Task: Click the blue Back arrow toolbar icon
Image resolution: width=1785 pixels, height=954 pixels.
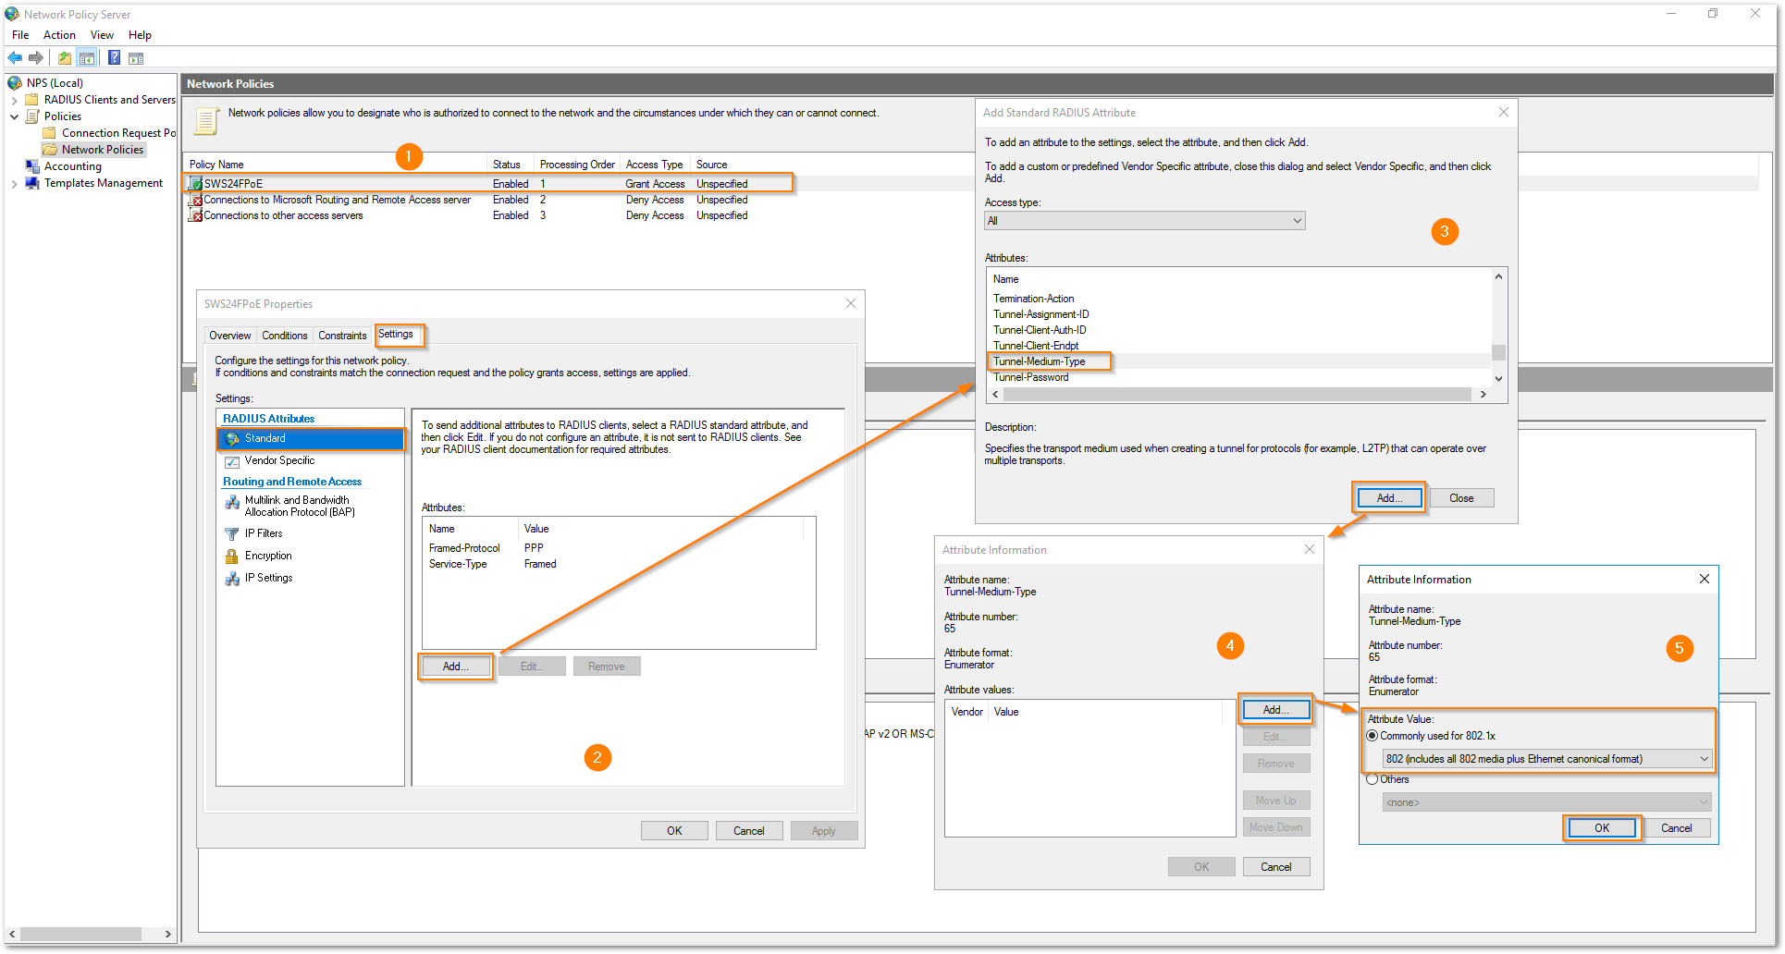Action: point(15,58)
